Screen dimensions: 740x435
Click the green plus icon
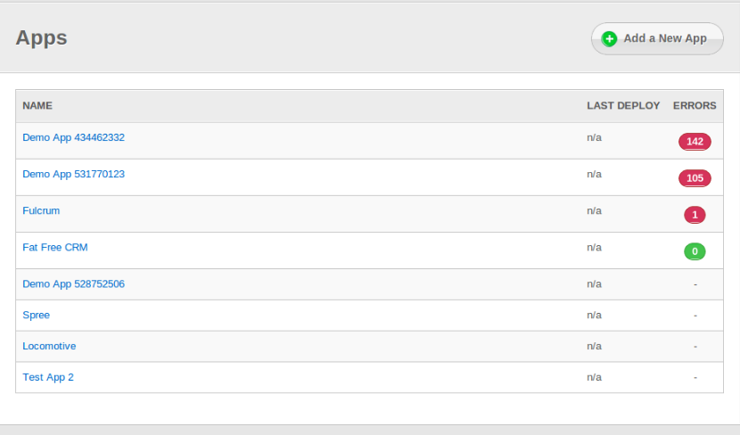tap(610, 38)
